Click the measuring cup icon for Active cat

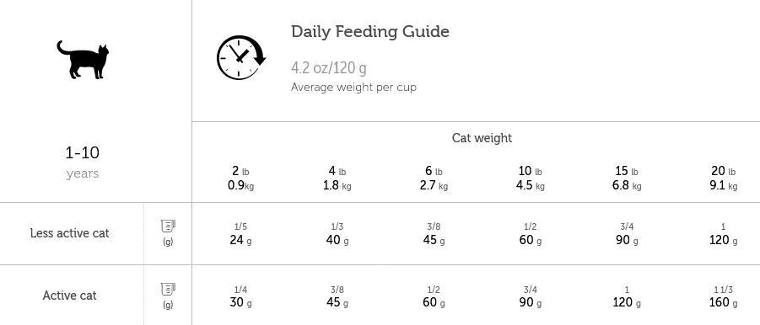168,289
